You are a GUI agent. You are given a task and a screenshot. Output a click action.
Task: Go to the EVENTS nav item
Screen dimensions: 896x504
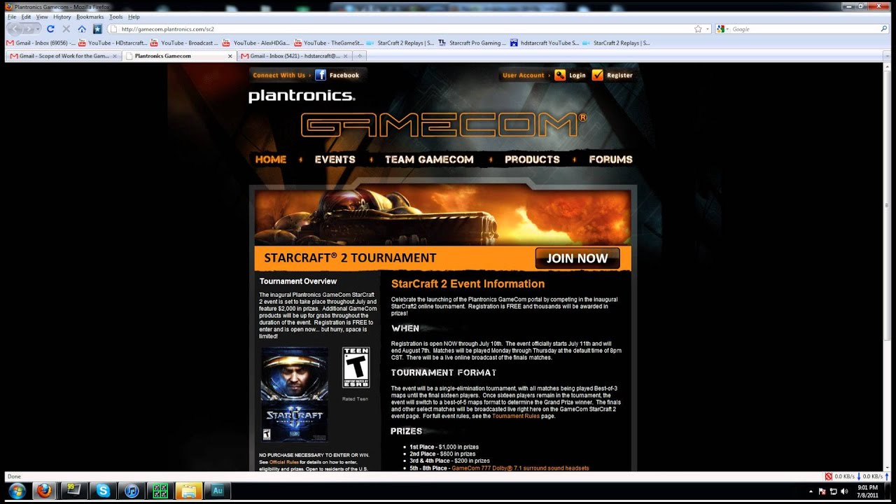pyautogui.click(x=335, y=160)
